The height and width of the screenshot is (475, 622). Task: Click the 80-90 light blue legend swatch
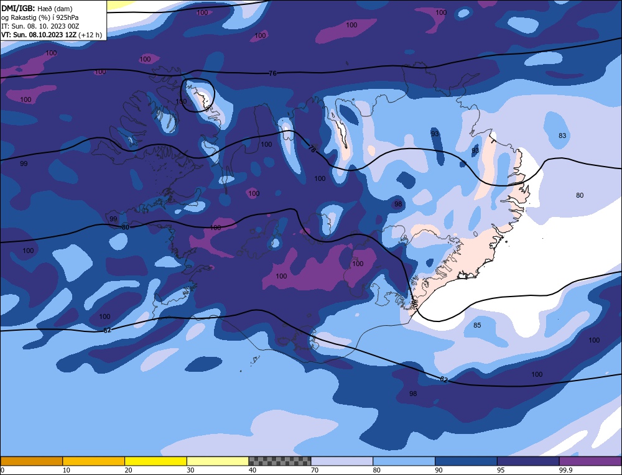[404, 461]
